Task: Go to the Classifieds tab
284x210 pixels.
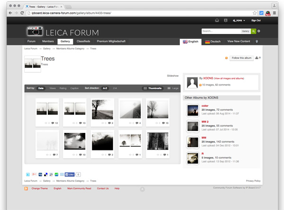Action: pyautogui.click(x=83, y=42)
